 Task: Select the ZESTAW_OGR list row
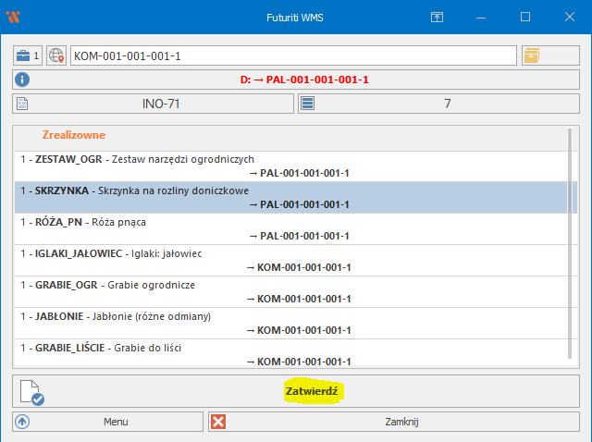coord(290,166)
